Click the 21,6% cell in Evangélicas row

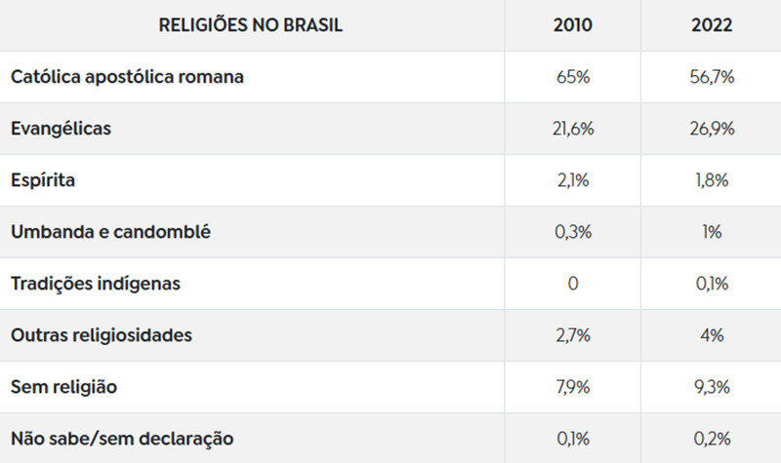point(573,129)
